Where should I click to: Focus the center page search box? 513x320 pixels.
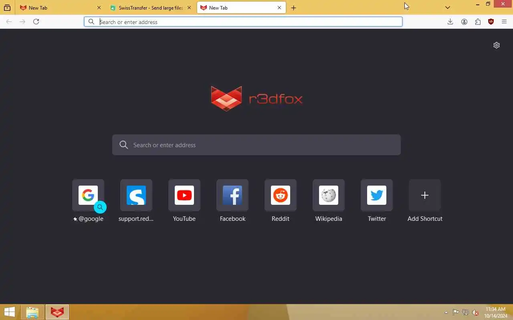click(x=256, y=145)
